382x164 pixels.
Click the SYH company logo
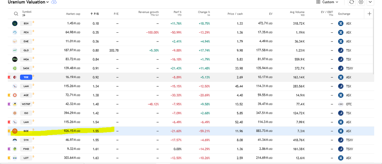[15, 140]
